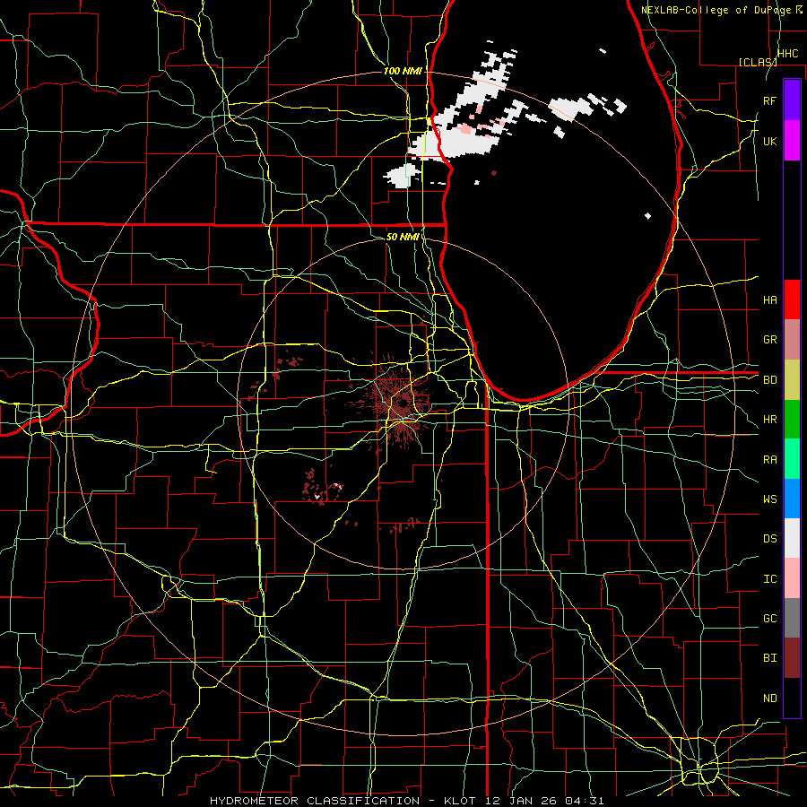Click the HHC product code text
807x807 pixels.
click(787, 54)
